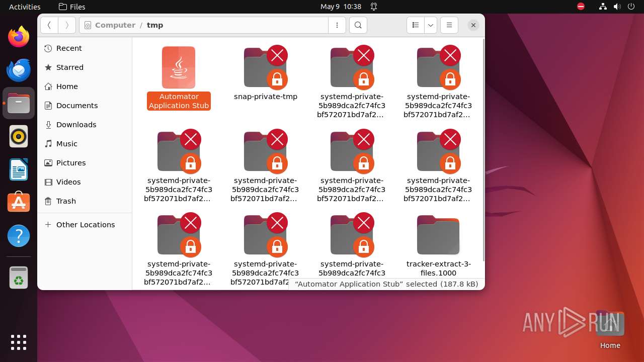Click the Automator Application Stub name label
Viewport: 644px width, 362px height.
[179, 101]
